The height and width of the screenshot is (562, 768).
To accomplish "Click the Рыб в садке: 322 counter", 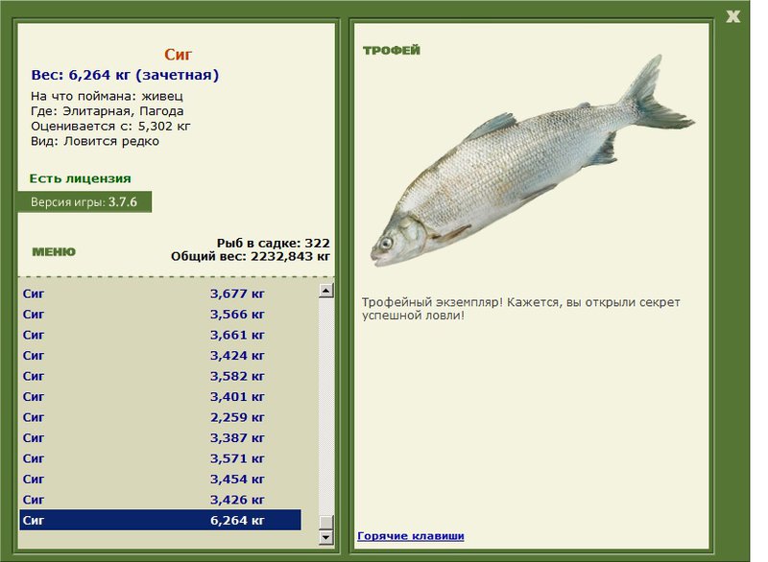I will click(274, 243).
